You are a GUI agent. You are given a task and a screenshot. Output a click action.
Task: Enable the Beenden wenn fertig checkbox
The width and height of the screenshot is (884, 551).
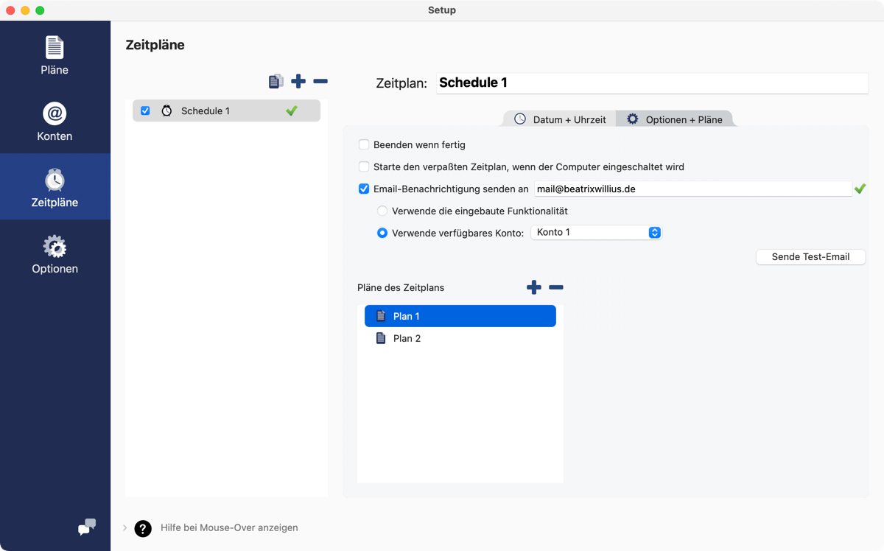[x=363, y=144]
